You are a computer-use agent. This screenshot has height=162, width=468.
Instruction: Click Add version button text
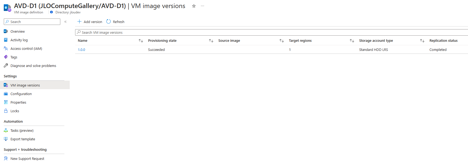coord(93,22)
